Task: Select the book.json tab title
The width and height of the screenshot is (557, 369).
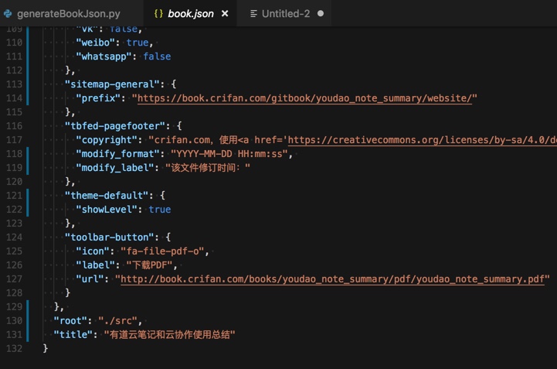Action: point(190,14)
